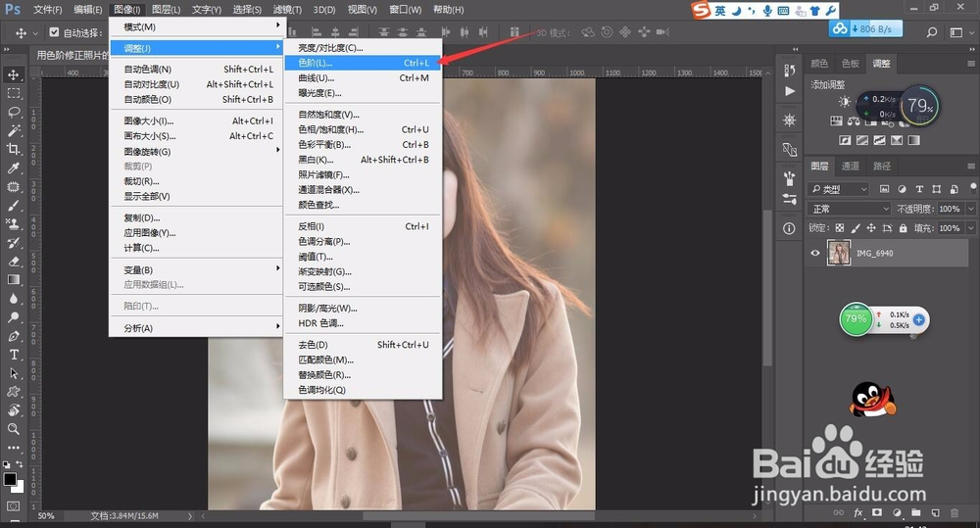Click the foreground color swatch
The image size is (980, 528).
pos(10,479)
